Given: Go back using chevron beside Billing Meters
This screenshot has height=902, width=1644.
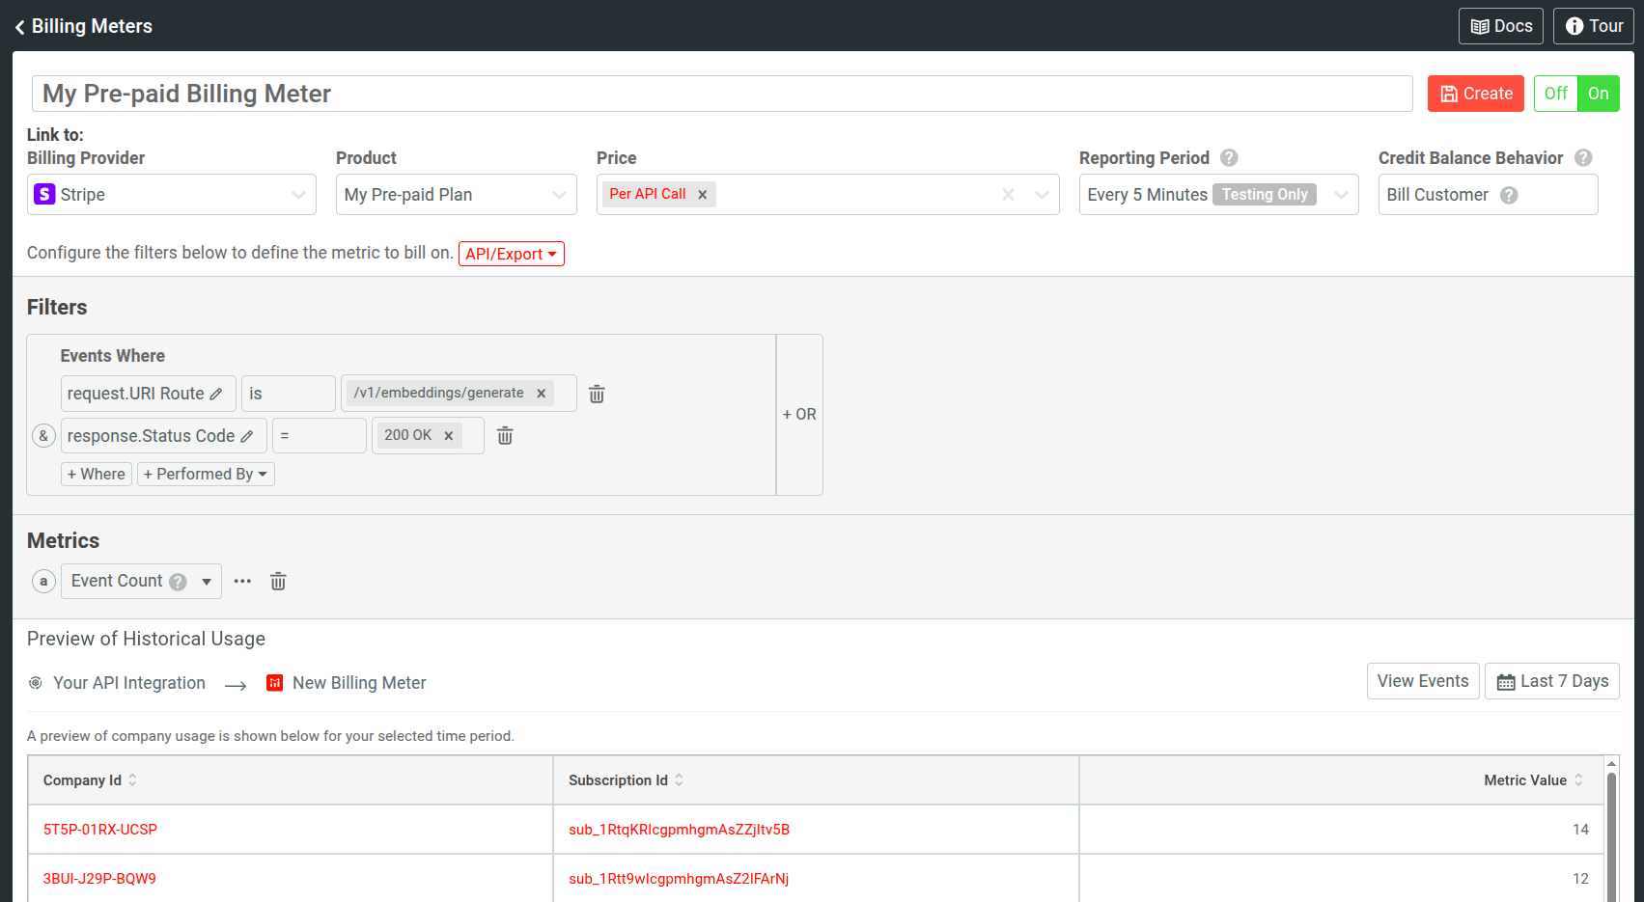Looking at the screenshot, I should [18, 26].
